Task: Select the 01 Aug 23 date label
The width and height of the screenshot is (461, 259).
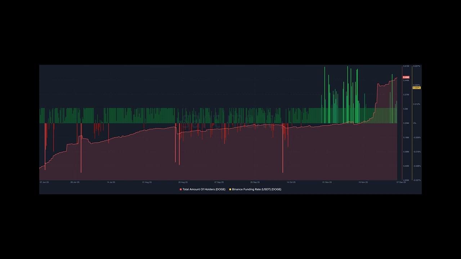Action: point(147,182)
